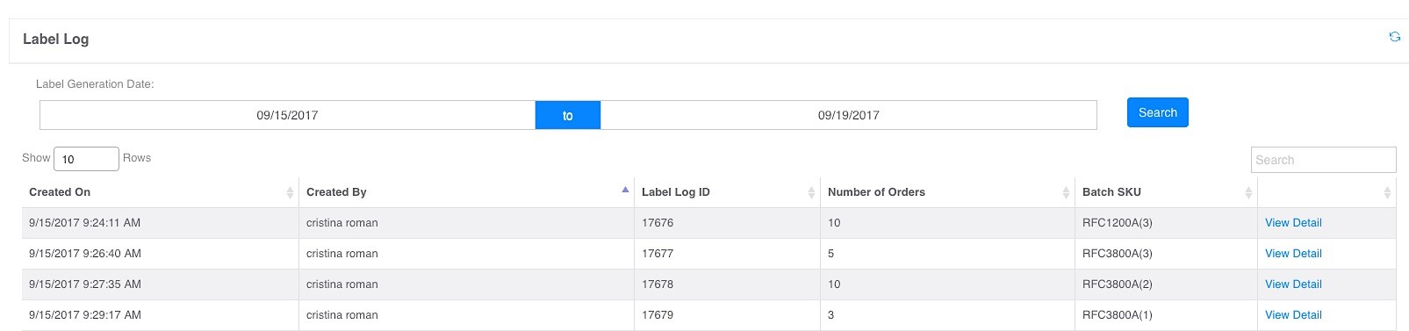Sort by Batch SKU column arrows
This screenshot has width=1409, height=331.
pyautogui.click(x=1248, y=192)
